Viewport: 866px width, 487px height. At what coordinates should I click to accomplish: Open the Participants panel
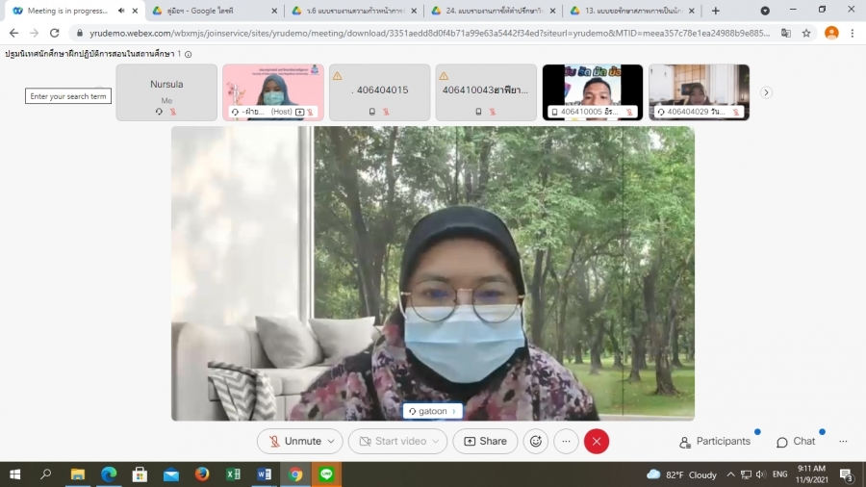[x=714, y=441]
